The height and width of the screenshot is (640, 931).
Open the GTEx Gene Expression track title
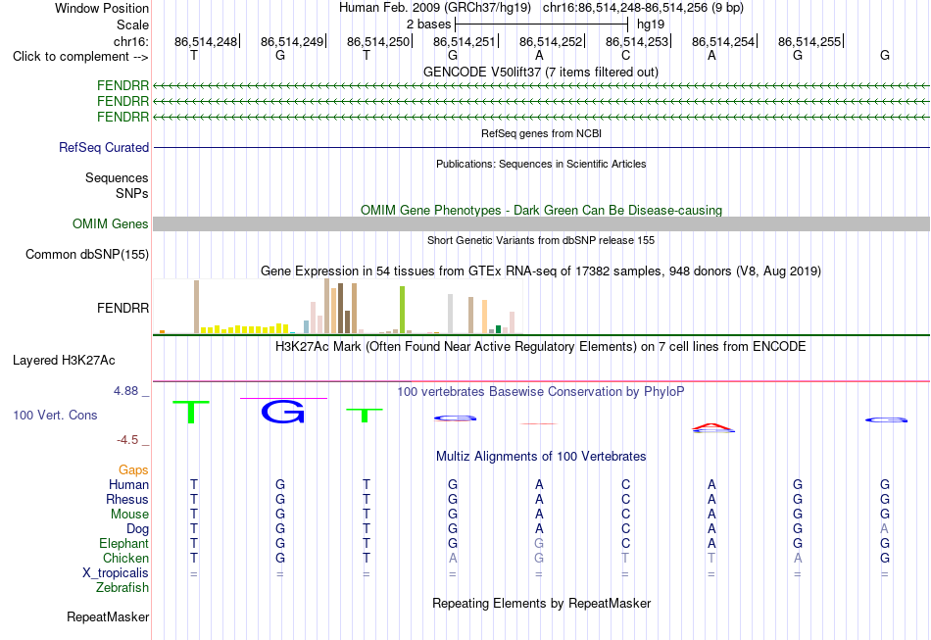[541, 271]
